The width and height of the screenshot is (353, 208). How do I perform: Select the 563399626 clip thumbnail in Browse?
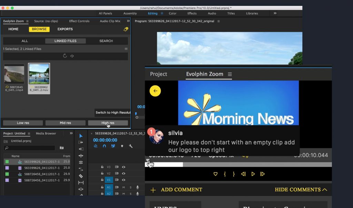tap(39, 74)
